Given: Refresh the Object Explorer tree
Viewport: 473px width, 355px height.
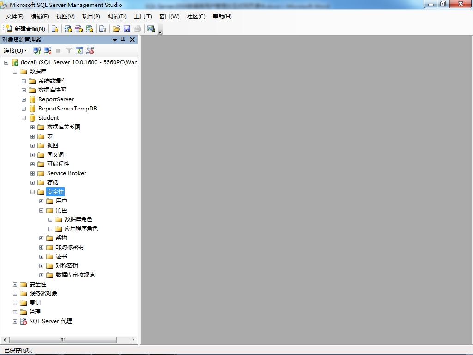Looking at the screenshot, I should pos(79,51).
